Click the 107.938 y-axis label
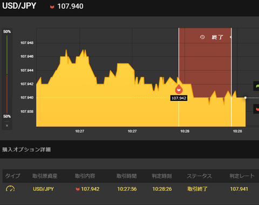The image size is (259, 205). [x=27, y=112]
